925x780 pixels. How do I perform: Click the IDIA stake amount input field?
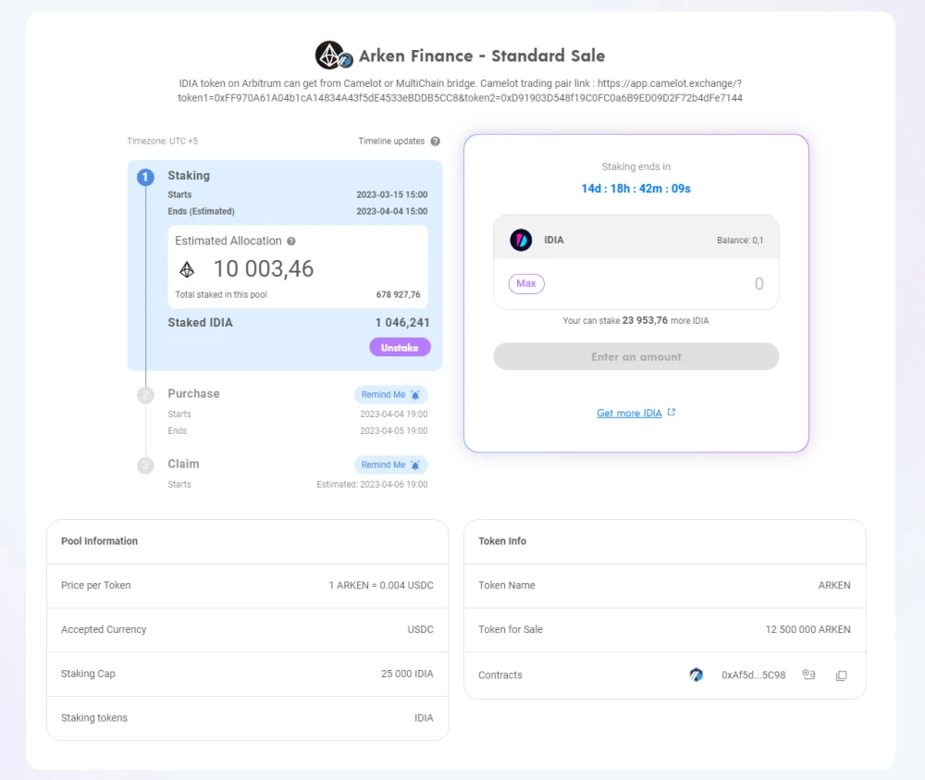point(636,284)
